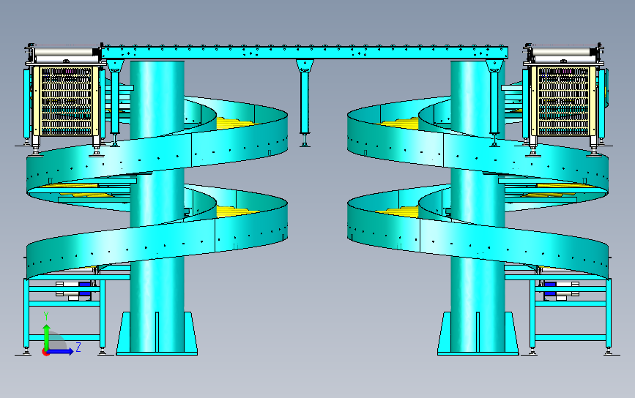Select the right spiral's central column
This screenshot has width=635, height=398.
point(478,206)
